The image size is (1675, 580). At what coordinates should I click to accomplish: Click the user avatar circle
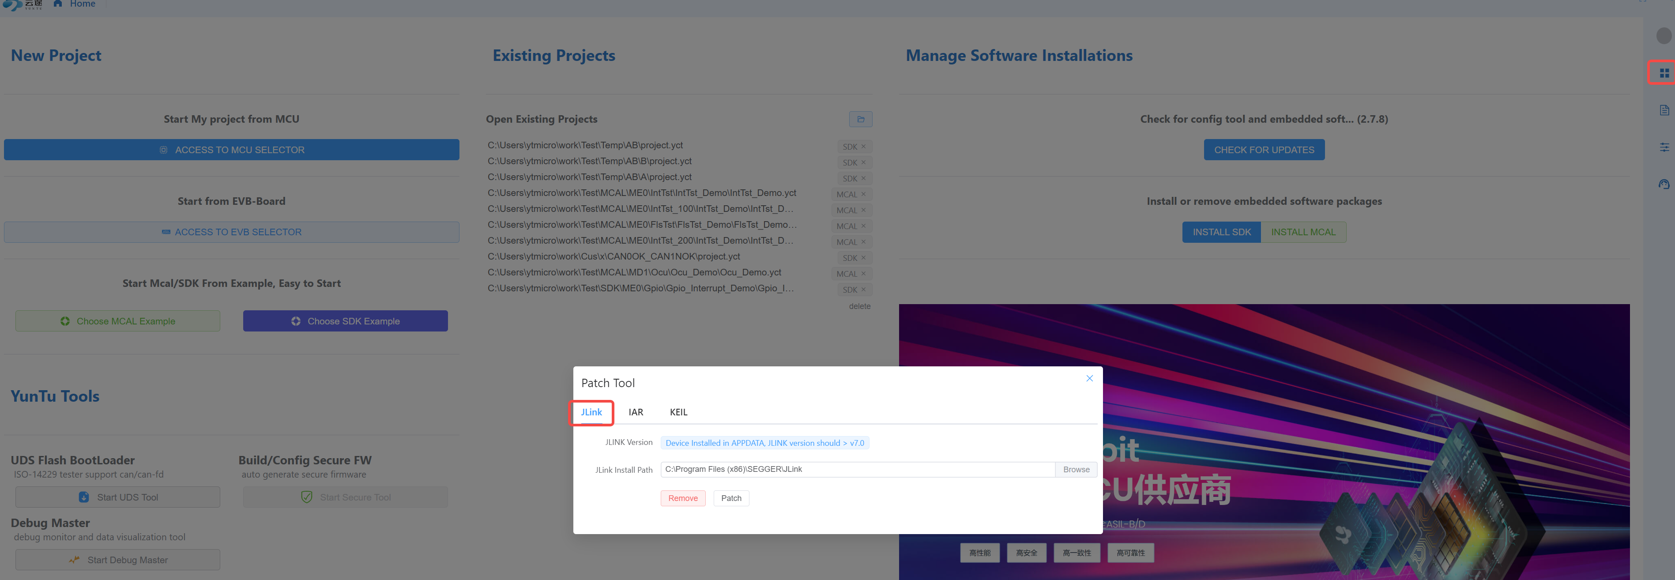[x=1663, y=35]
